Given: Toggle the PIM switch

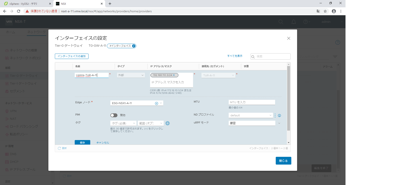Looking at the screenshot, I should (x=114, y=115).
